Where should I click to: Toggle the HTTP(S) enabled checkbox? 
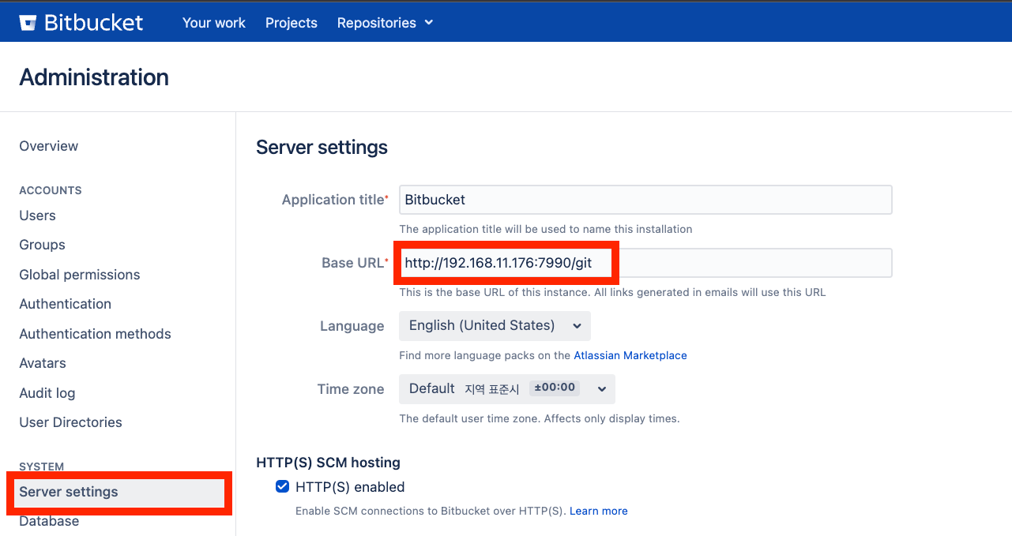coord(282,486)
